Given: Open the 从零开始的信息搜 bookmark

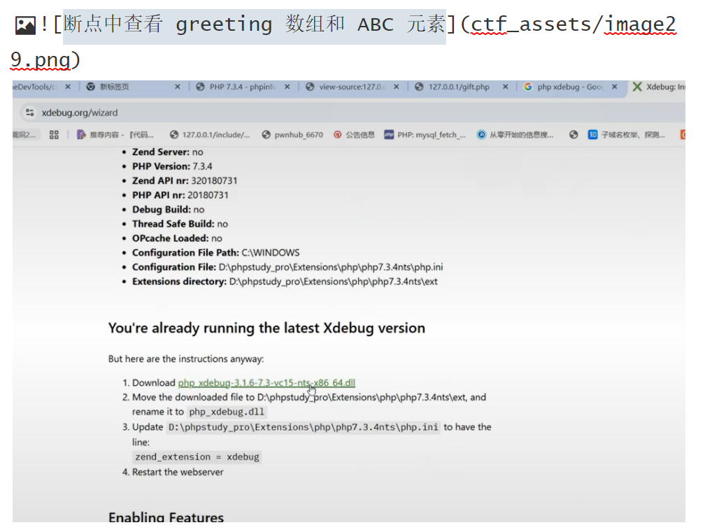Looking at the screenshot, I should [515, 135].
